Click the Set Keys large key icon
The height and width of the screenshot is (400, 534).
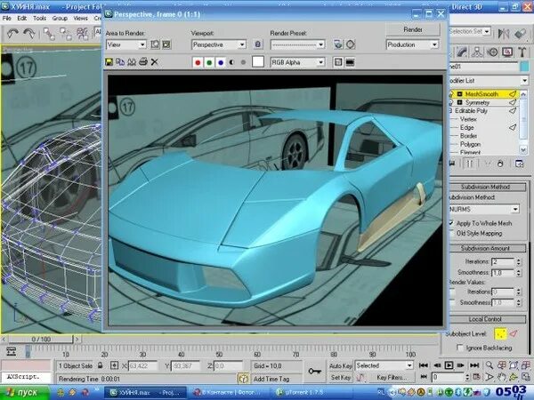[315, 372]
